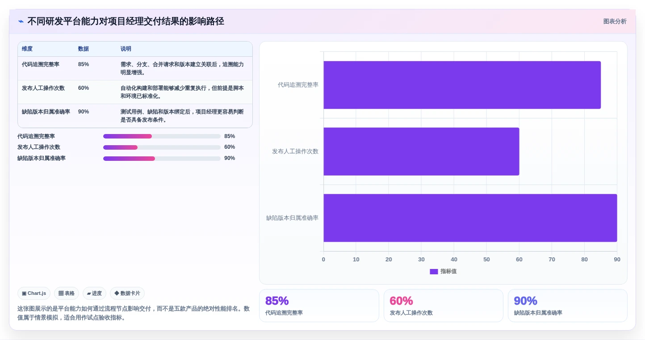Click the 说明 table column header

126,49
